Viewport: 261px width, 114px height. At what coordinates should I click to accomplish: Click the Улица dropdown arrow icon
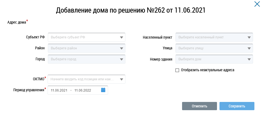pos(249,49)
